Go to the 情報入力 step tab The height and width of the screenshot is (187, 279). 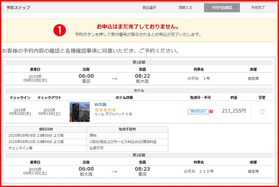coord(185,8)
